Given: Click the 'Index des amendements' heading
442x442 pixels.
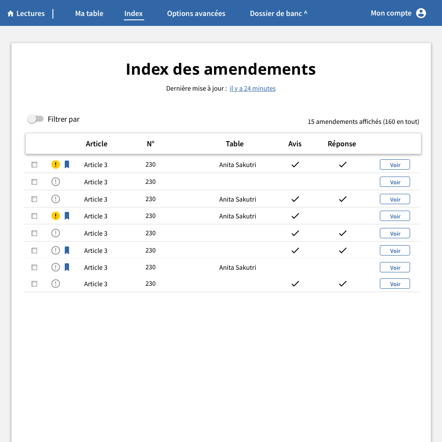Looking at the screenshot, I should point(221,69).
